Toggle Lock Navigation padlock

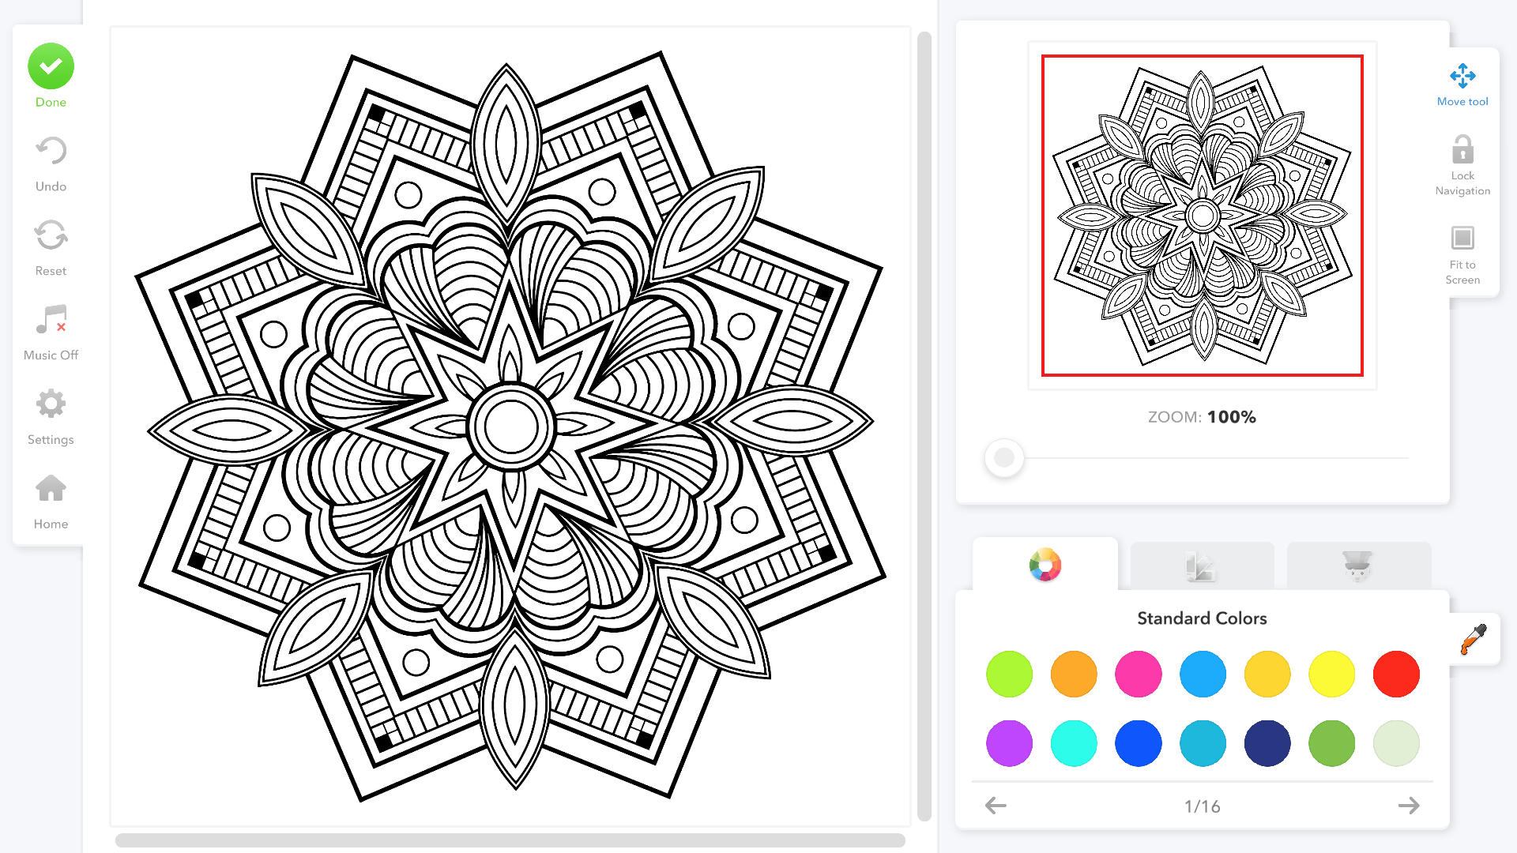pos(1462,150)
